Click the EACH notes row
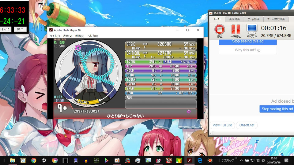 (x=161, y=89)
